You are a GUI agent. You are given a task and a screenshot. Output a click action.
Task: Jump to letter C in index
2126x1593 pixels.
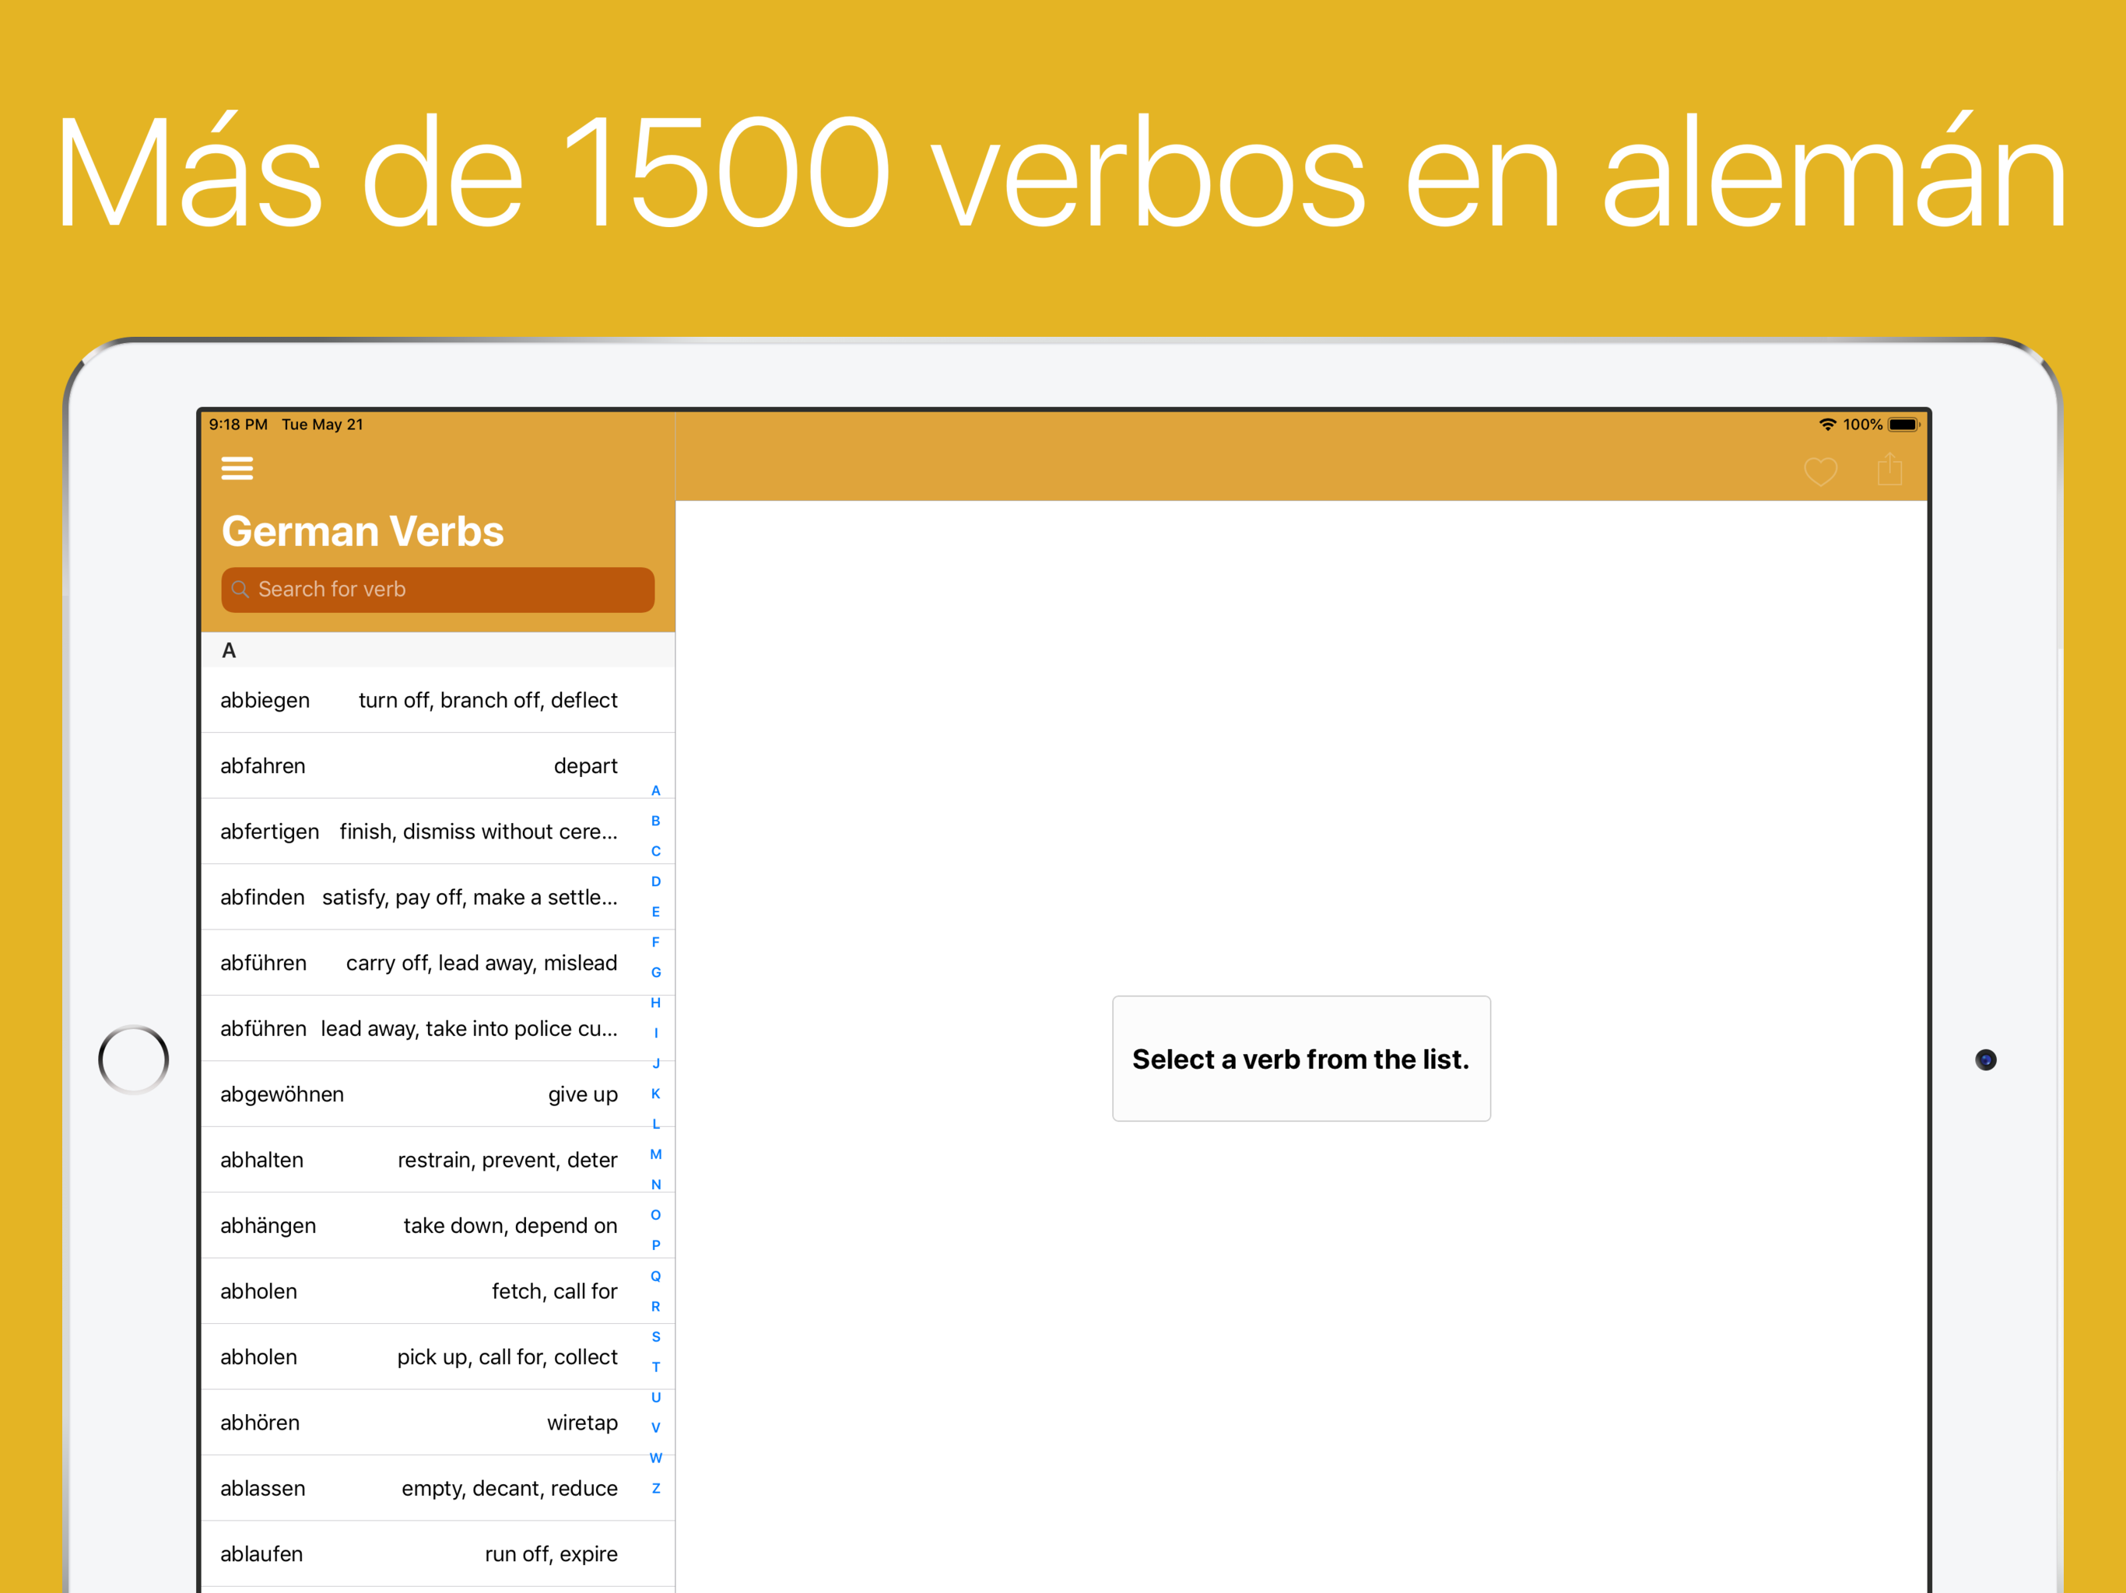point(655,851)
